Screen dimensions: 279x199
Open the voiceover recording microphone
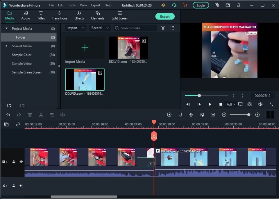click(191, 114)
